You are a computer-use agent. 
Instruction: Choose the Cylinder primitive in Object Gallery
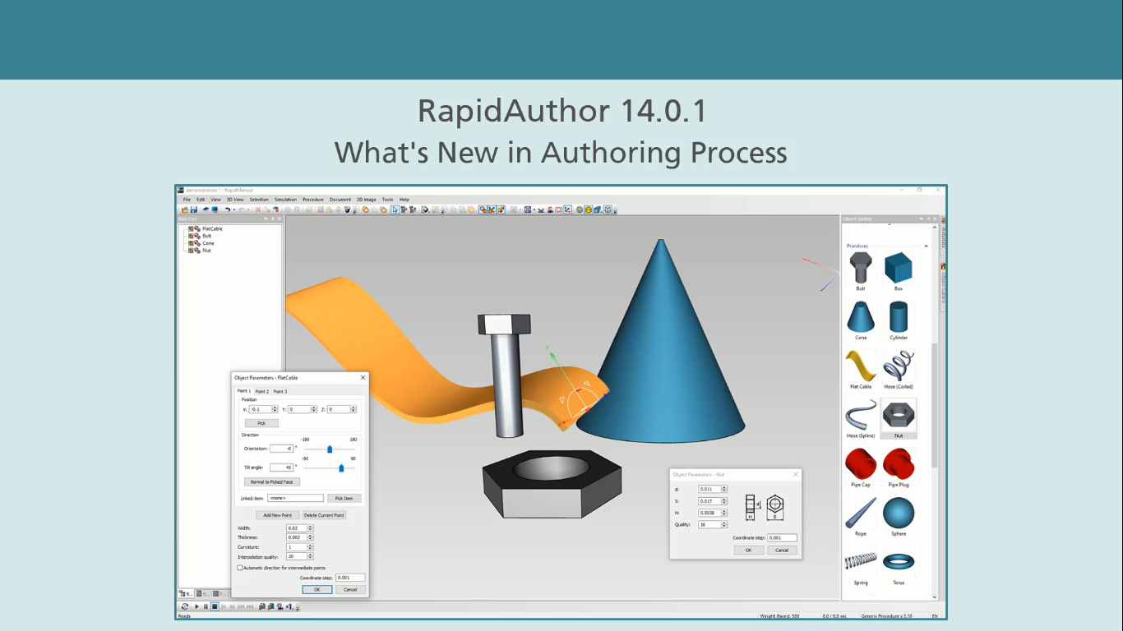(899, 320)
